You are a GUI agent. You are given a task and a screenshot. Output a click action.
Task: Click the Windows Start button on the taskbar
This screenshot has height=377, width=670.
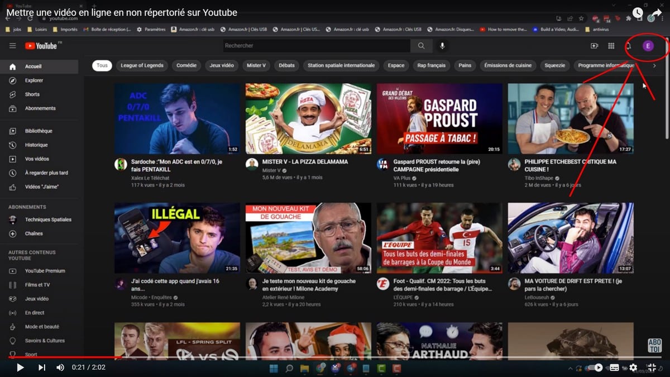(x=273, y=368)
